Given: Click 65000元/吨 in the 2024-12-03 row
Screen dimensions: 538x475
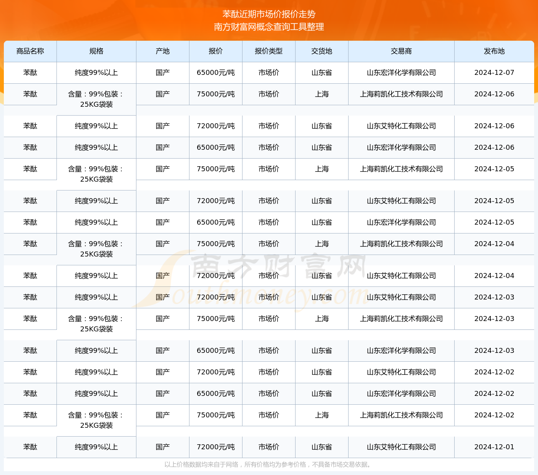Looking at the screenshot, I should pyautogui.click(x=216, y=351).
